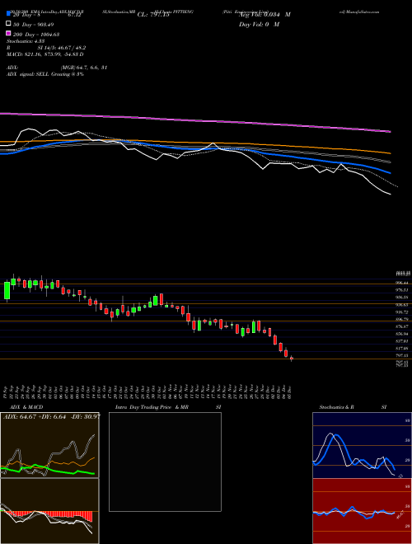Click the 817.08 price axis label
The height and width of the screenshot is (544, 412).
[401, 349]
